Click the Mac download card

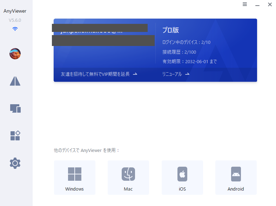(128, 178)
